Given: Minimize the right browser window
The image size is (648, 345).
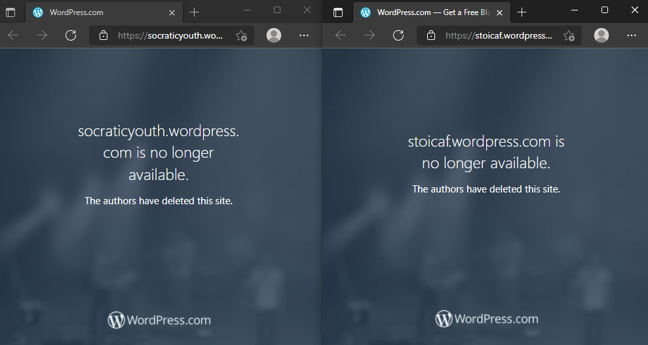Looking at the screenshot, I should point(575,10).
